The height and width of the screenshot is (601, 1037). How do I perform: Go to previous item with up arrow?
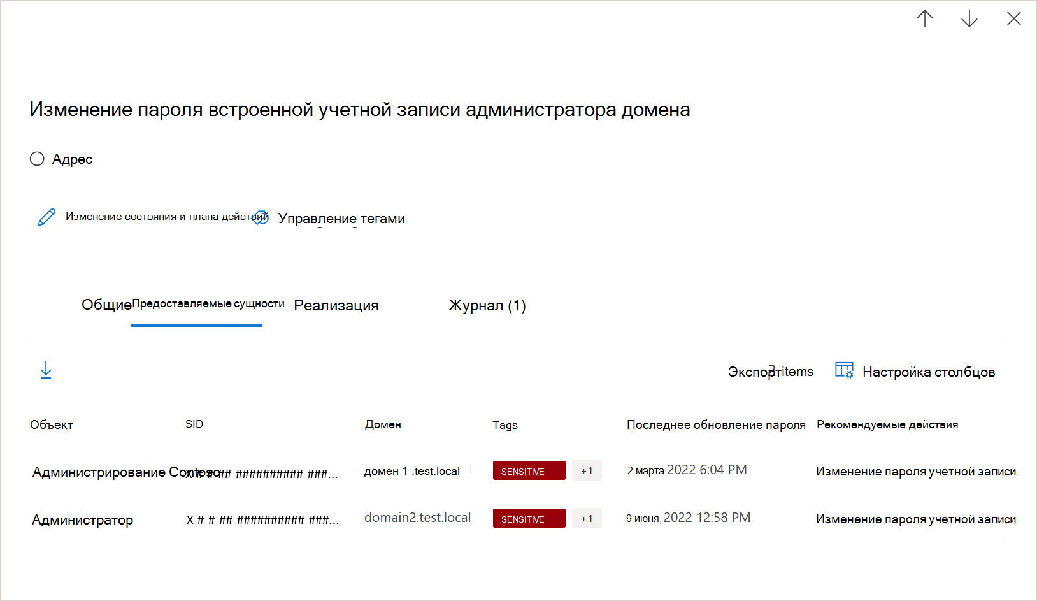[x=925, y=18]
